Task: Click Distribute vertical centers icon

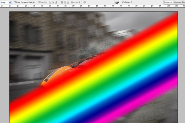Action: 65,2
